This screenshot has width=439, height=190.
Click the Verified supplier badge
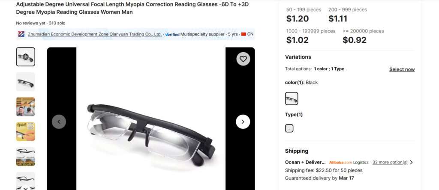tap(172, 34)
